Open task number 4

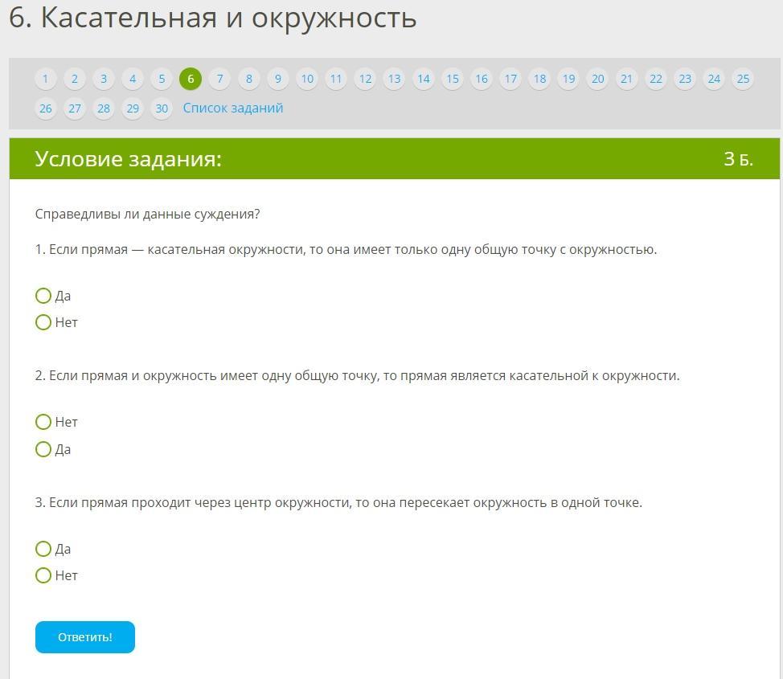pos(133,79)
